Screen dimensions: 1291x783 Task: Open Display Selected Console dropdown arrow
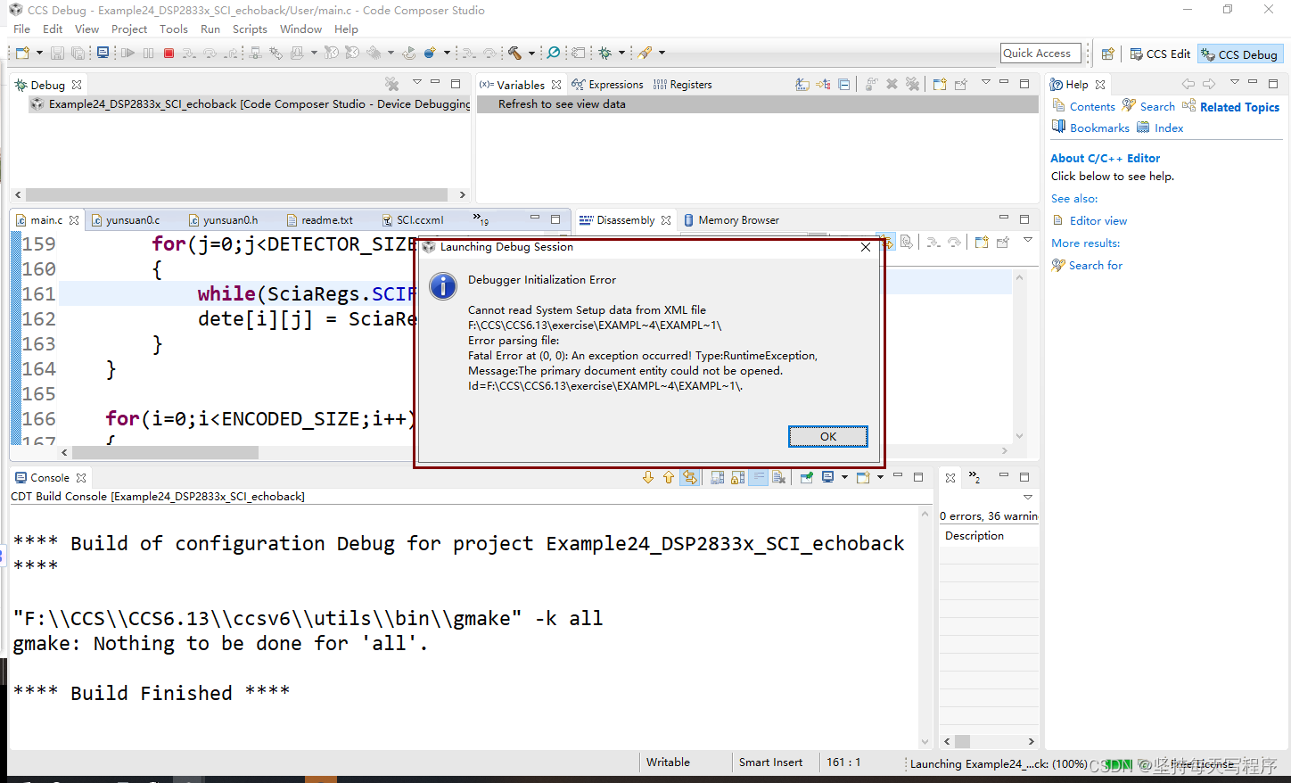[x=844, y=477]
